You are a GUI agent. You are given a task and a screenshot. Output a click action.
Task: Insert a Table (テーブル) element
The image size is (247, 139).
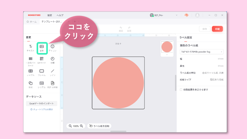point(31,73)
